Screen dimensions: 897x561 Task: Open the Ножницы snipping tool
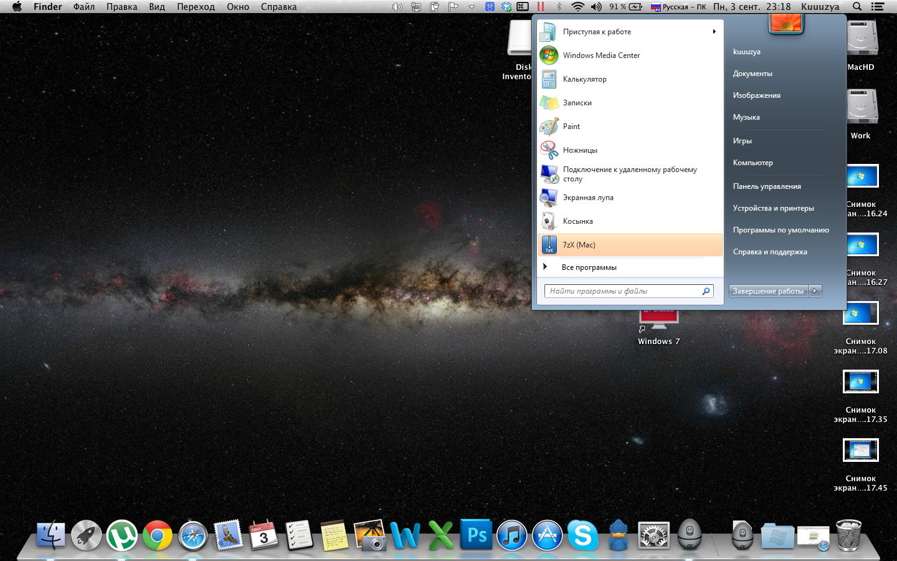(x=630, y=150)
